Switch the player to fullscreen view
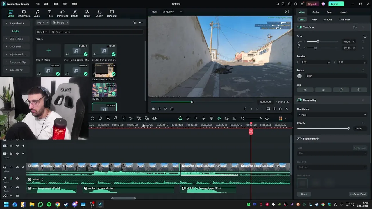The height and width of the screenshot is (209, 372). coord(287,109)
